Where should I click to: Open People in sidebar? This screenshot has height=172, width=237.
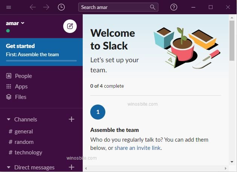click(x=23, y=76)
